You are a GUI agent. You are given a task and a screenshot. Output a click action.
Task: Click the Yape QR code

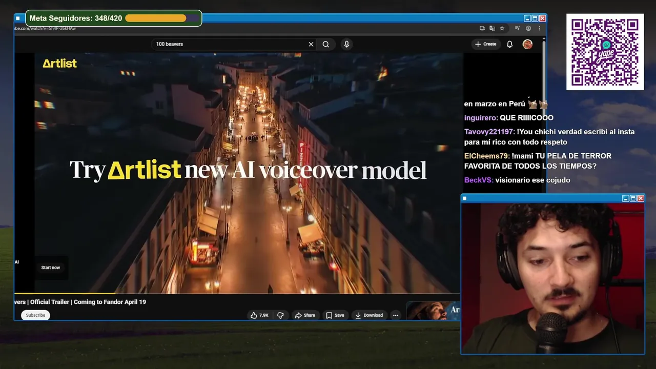(605, 52)
